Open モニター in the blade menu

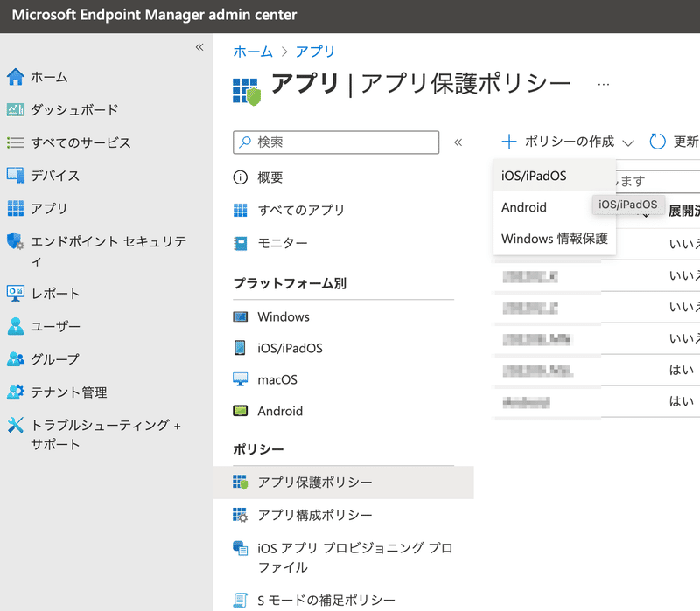click(270, 243)
